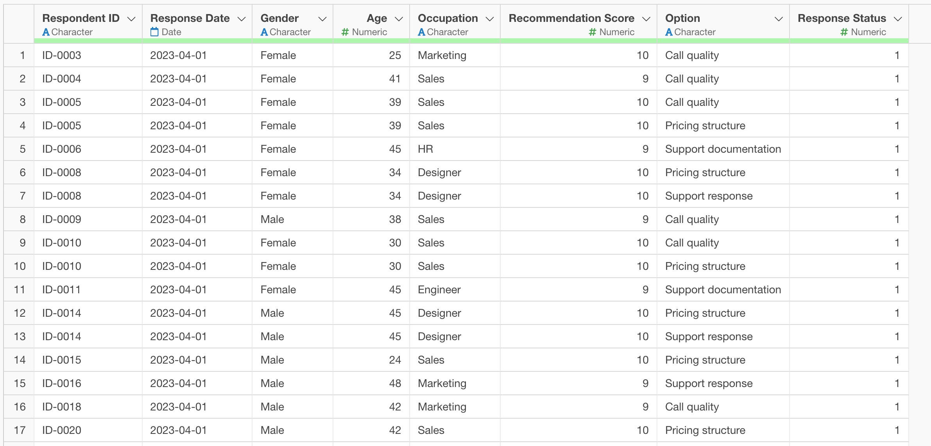
Task: Click Option column Character type icon
Action: pos(669,32)
